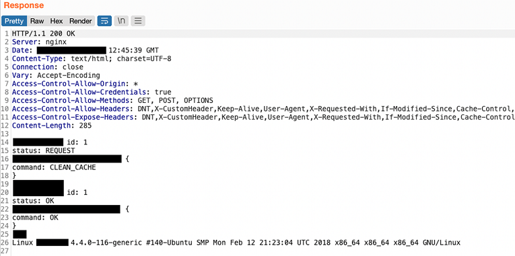Image resolution: width=515 pixels, height=256 pixels.
Task: Toggle the \n non-printable characters button
Action: (x=121, y=21)
